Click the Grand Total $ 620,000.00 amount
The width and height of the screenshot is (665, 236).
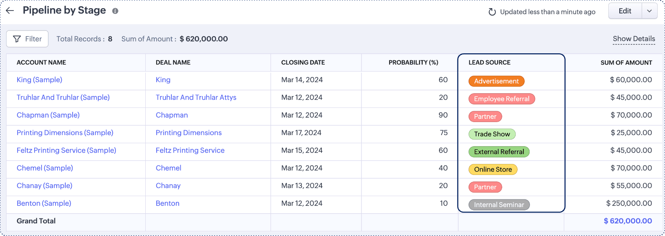pyautogui.click(x=627, y=221)
